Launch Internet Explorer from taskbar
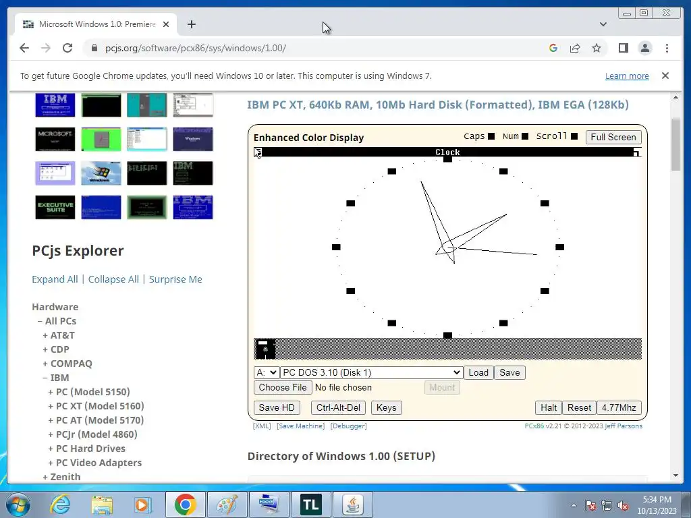Image resolution: width=691 pixels, height=518 pixels. coord(60,505)
